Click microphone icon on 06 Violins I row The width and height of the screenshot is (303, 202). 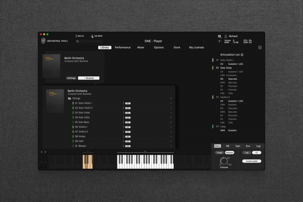[x=123, y=127]
